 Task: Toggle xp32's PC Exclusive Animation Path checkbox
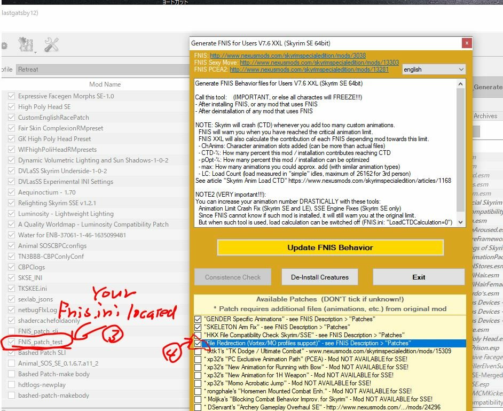[198, 359]
